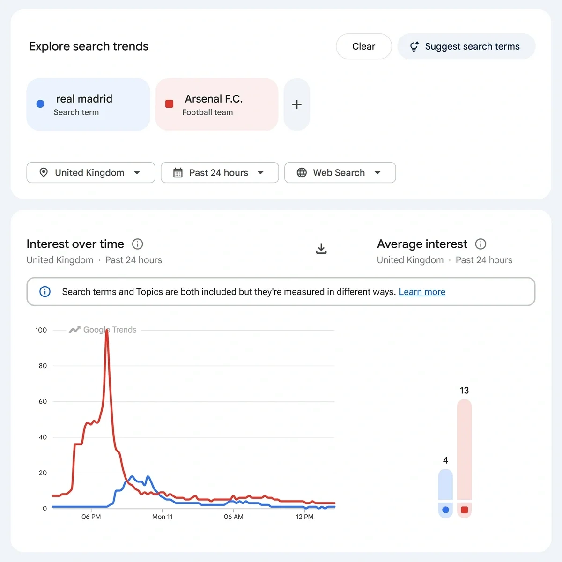Click the '12 PM' axis label
The width and height of the screenshot is (562, 562).
coord(305,517)
